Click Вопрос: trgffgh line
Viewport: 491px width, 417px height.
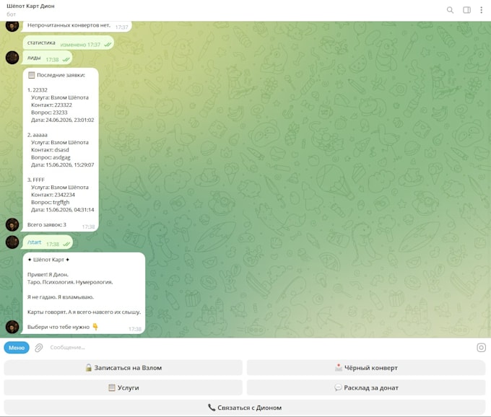[x=50, y=203]
